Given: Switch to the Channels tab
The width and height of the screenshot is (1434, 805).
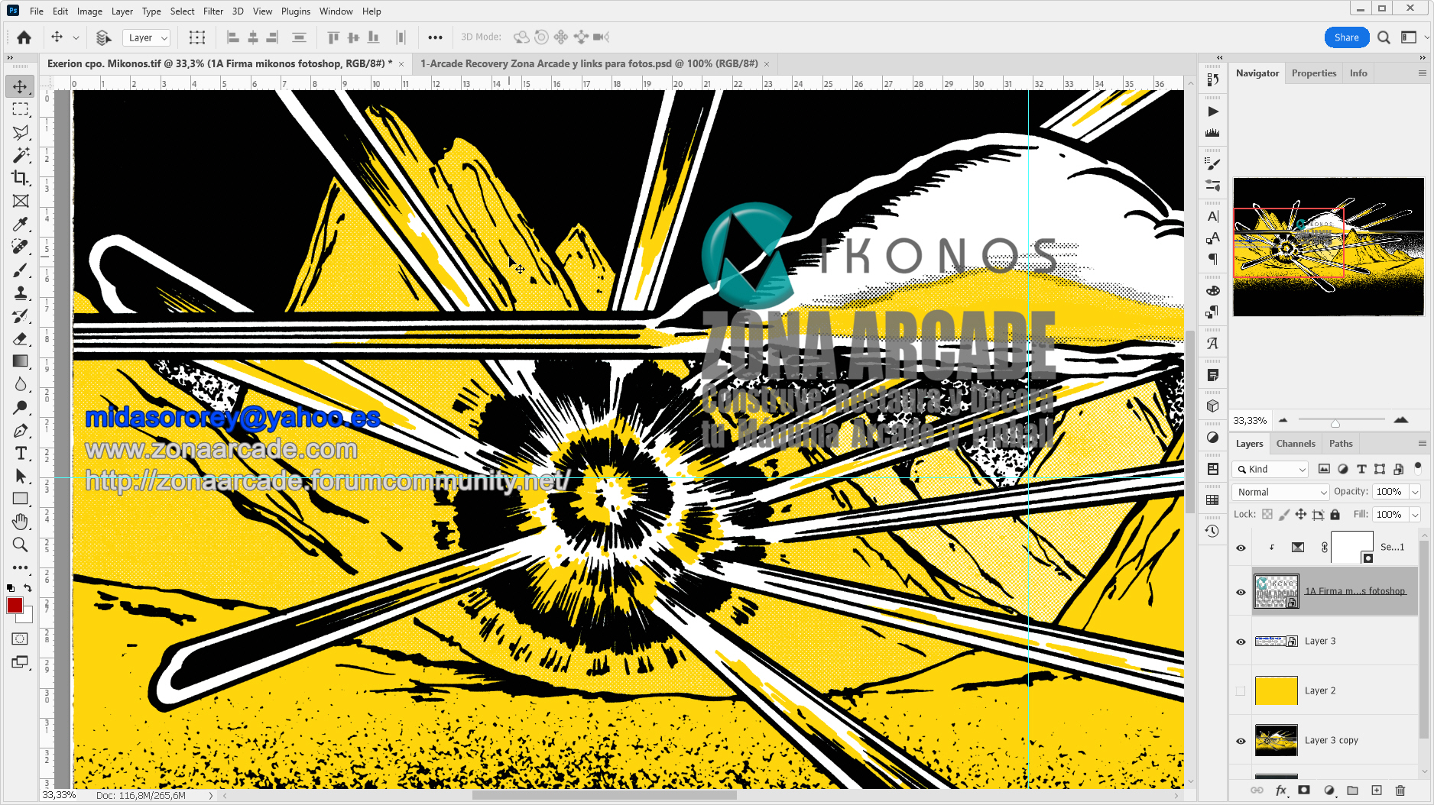Looking at the screenshot, I should pos(1295,444).
